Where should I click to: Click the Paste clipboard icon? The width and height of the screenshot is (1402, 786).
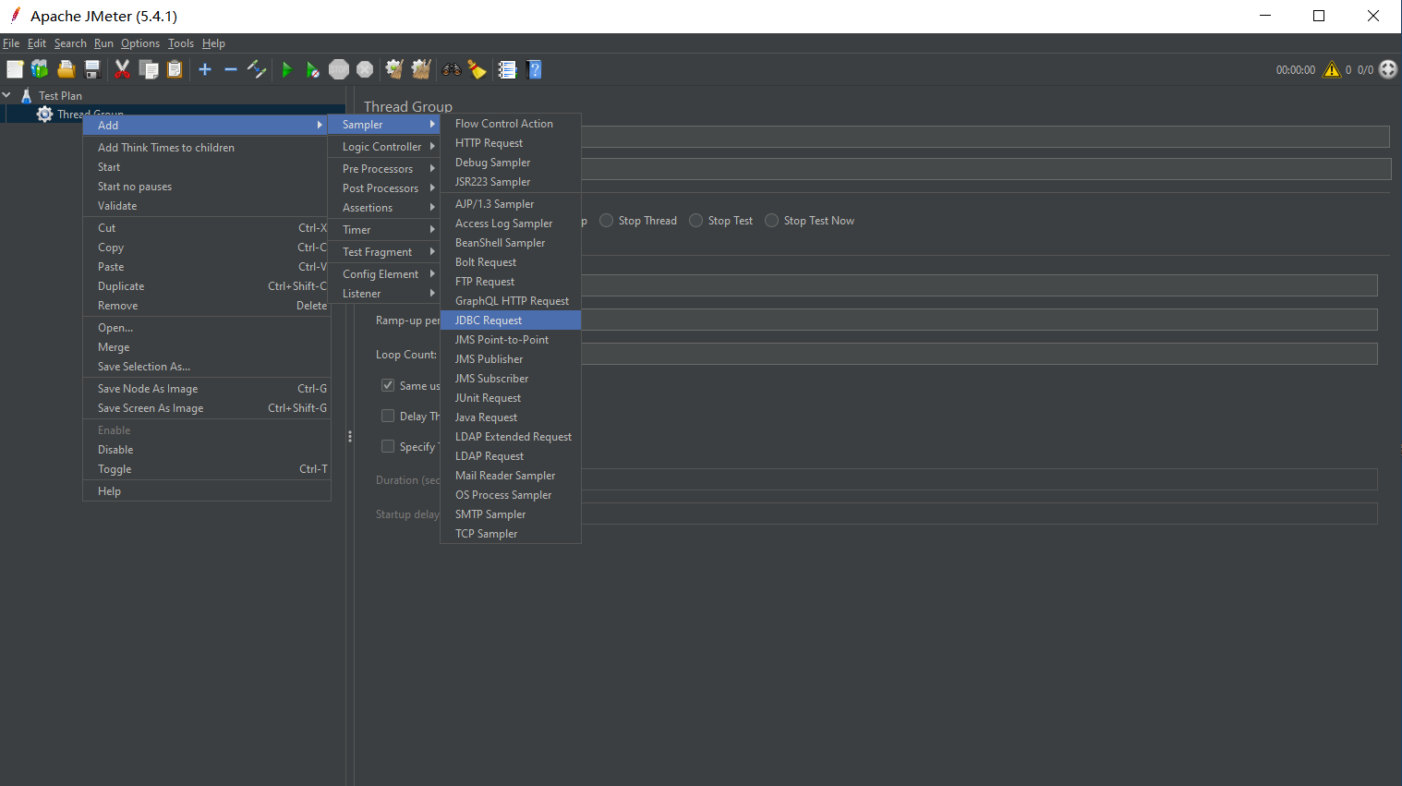click(x=175, y=69)
